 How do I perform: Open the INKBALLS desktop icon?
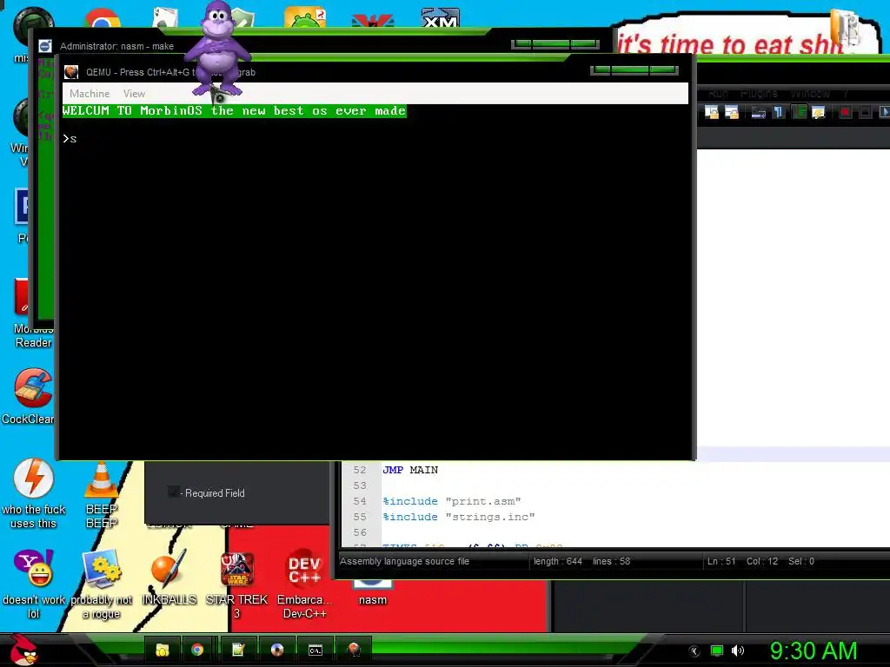coord(169,578)
